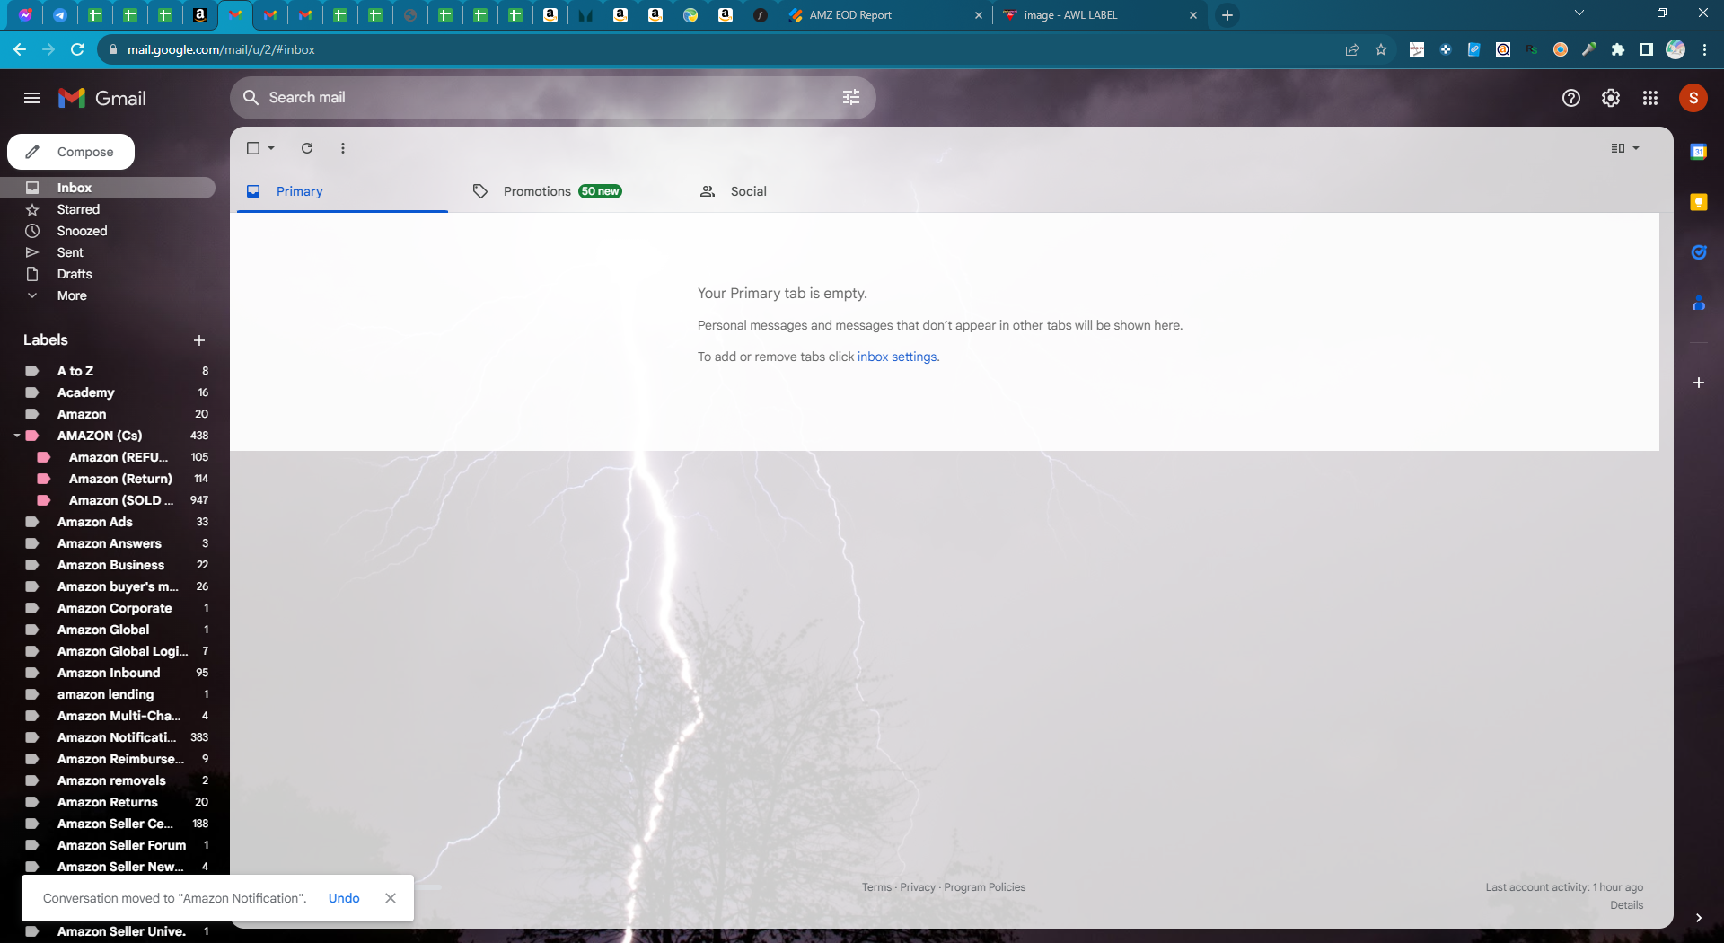Open the inbox settings link
This screenshot has height=943, width=1724.
[897, 357]
